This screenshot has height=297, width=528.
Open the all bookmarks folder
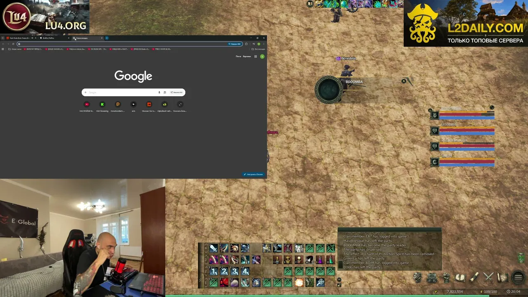[258, 49]
